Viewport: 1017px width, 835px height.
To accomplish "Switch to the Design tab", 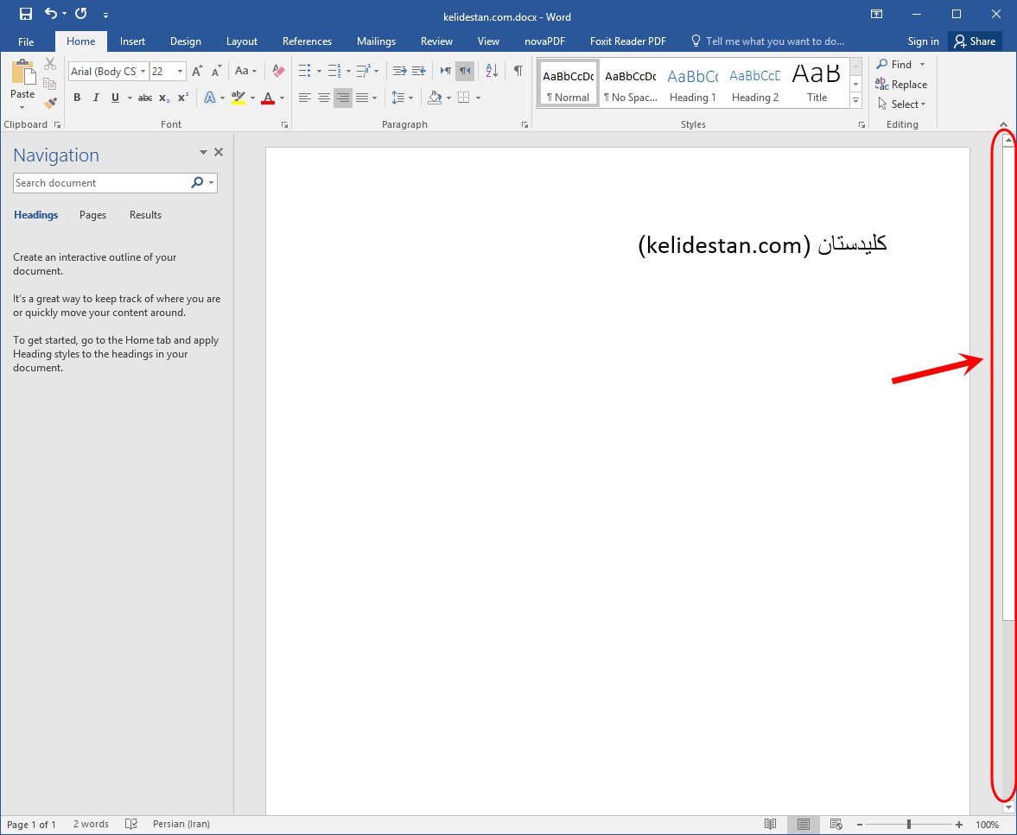I will point(186,41).
